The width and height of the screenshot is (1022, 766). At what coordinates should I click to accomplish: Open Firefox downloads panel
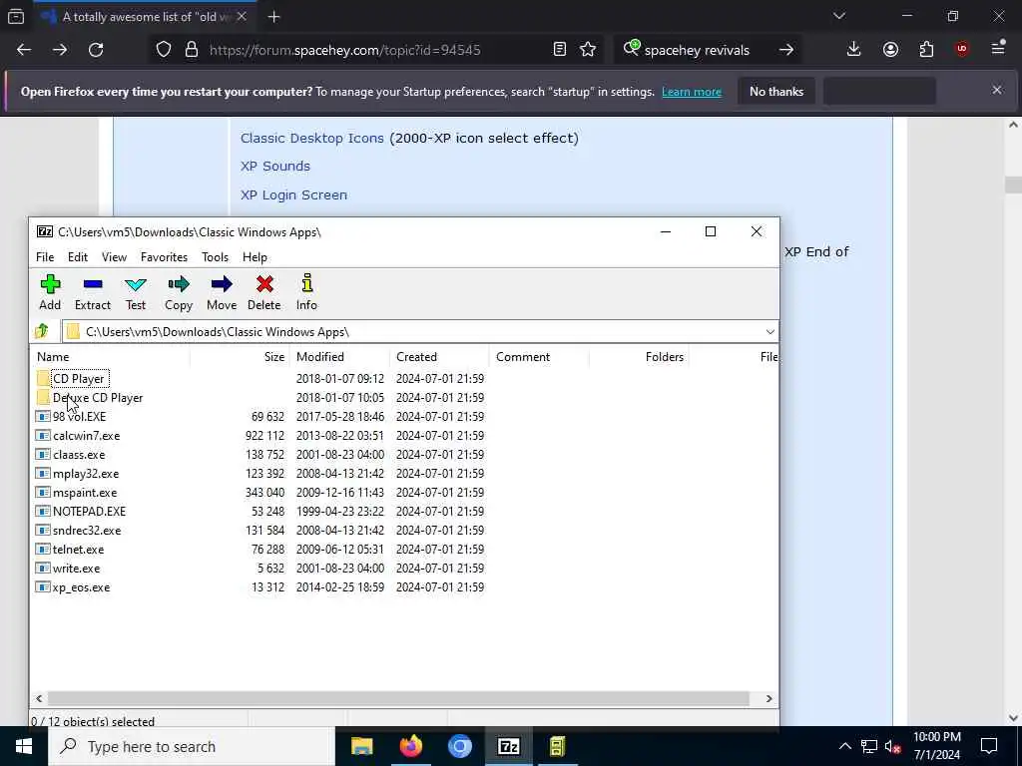[854, 50]
